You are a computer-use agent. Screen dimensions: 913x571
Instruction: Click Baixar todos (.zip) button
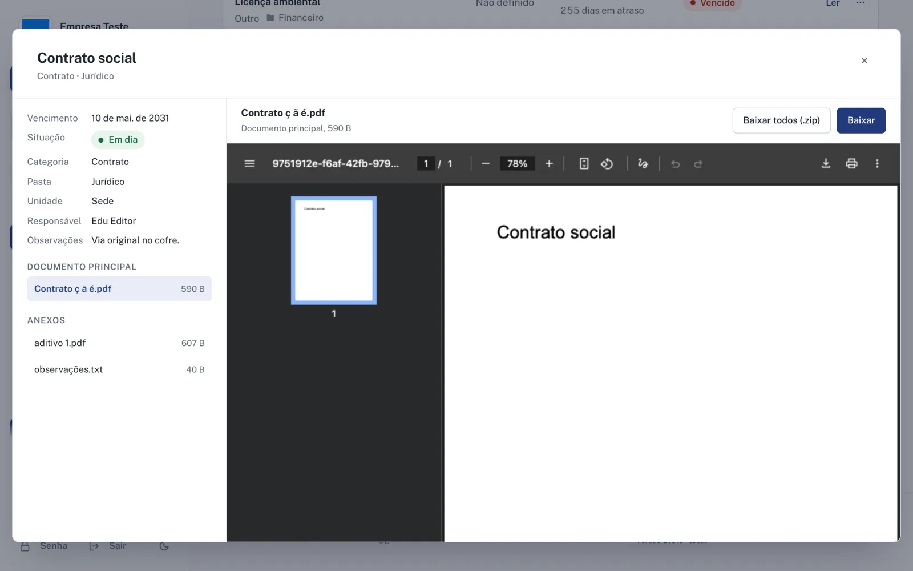(781, 120)
